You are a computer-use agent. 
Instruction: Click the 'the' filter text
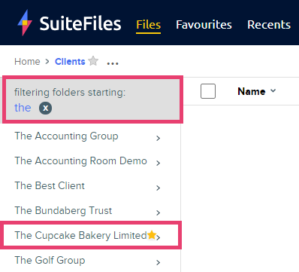pyautogui.click(x=23, y=108)
